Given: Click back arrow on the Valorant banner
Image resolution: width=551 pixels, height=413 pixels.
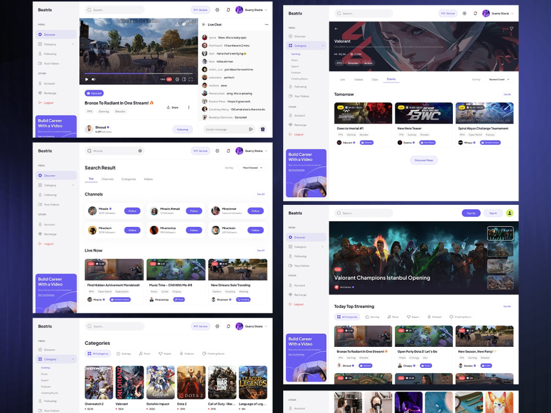Looking at the screenshot, I should point(336,29).
